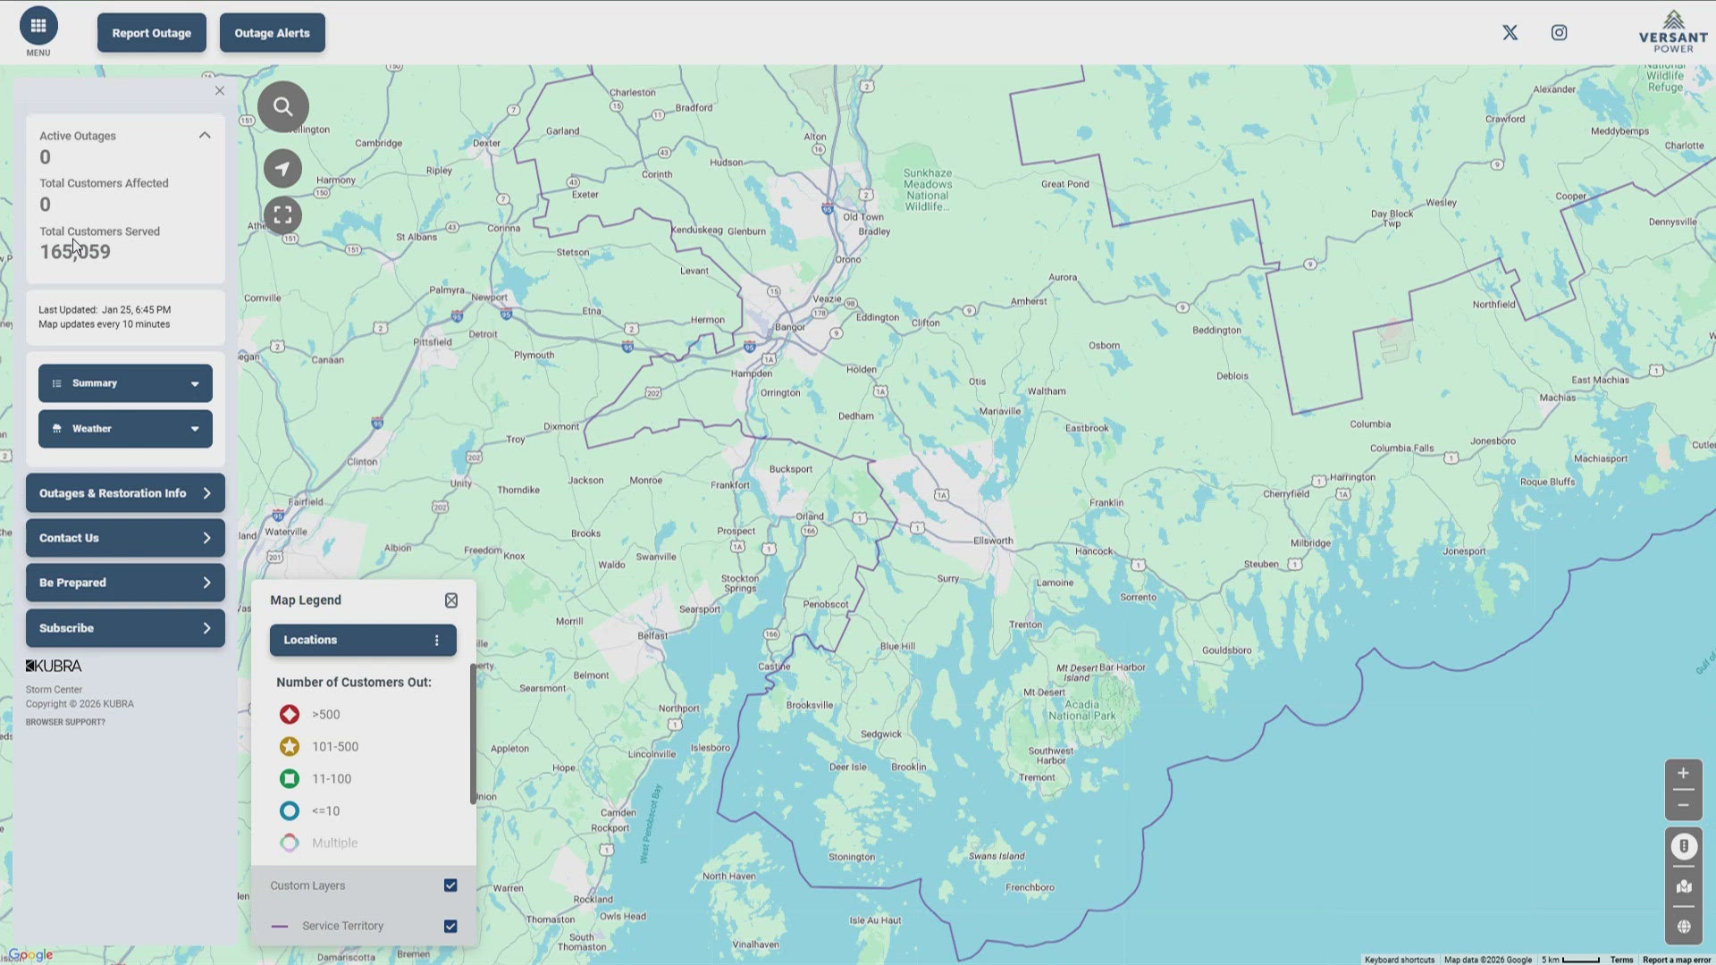Visit Versant Power's Instagram page
Viewport: 1716px width, 965px height.
(x=1560, y=32)
